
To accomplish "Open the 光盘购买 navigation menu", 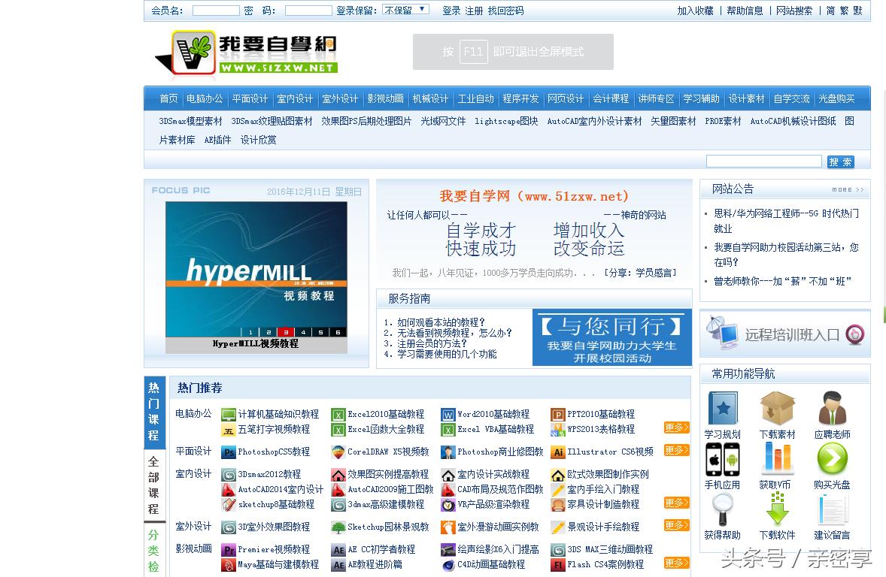I will [837, 99].
